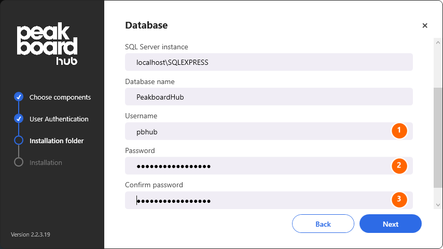
Task: Click the SQL Server instance label
Action: click(x=157, y=47)
